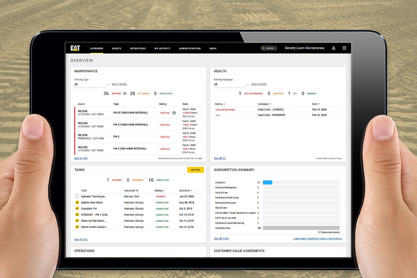Click Learn more about telematics subscriptions
The width and height of the screenshot is (417, 278).
[317, 239]
